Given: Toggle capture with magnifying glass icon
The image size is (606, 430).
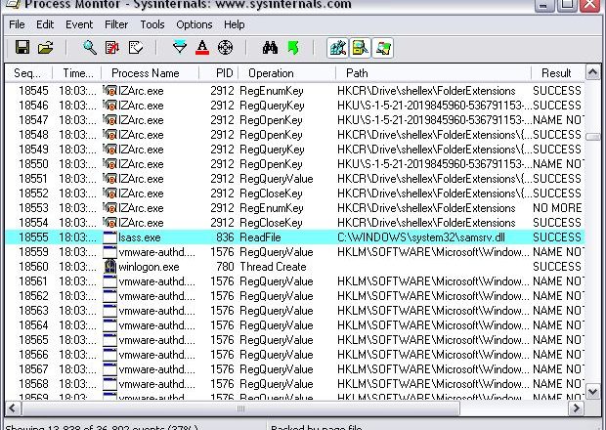Looking at the screenshot, I should tap(90, 48).
